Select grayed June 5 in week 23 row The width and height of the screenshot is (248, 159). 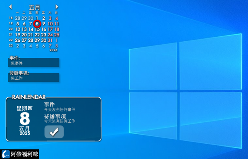point(37,46)
